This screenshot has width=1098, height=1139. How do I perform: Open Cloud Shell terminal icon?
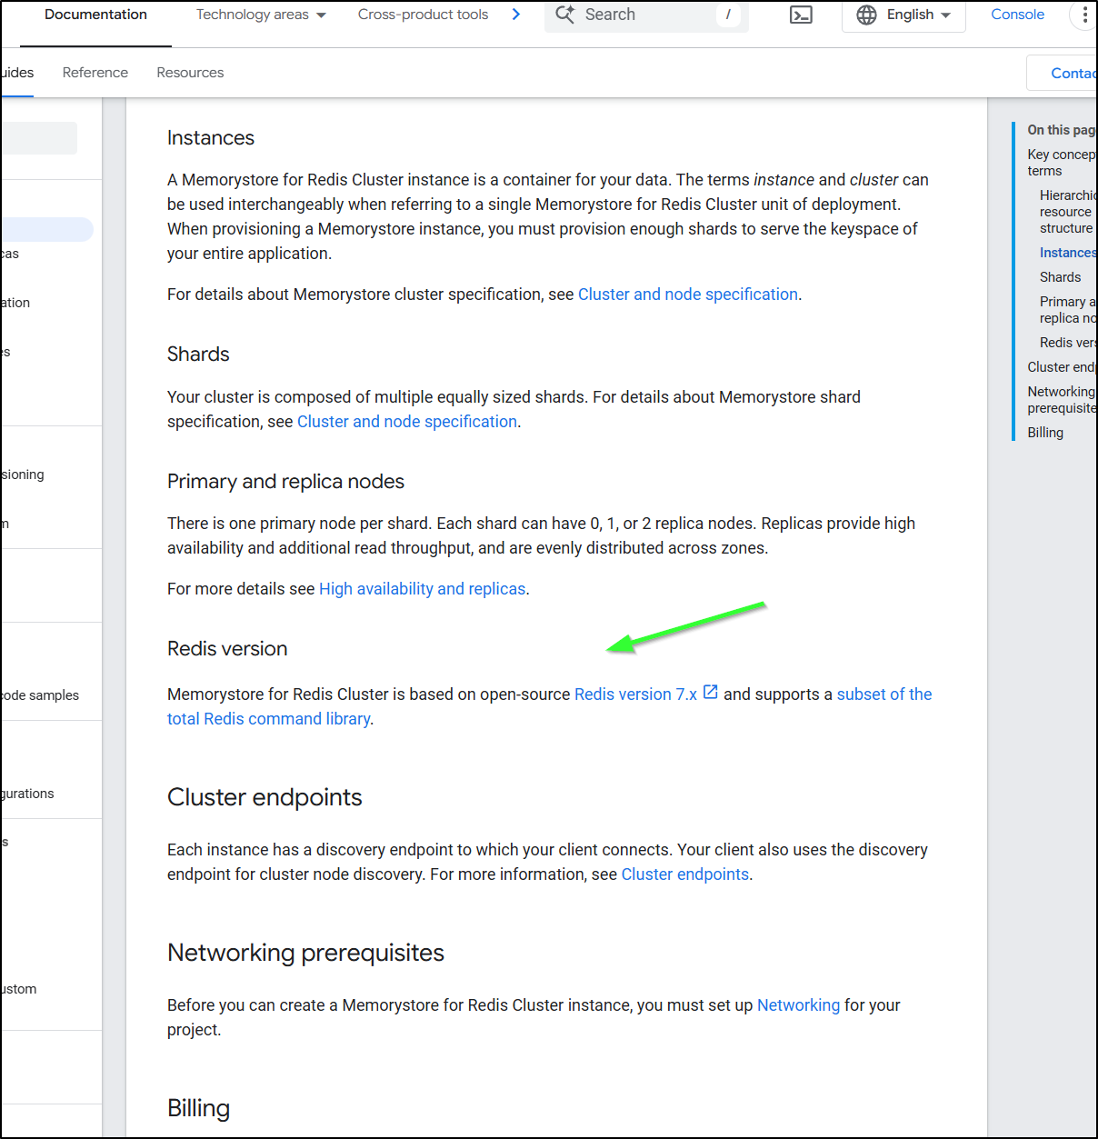coord(801,15)
